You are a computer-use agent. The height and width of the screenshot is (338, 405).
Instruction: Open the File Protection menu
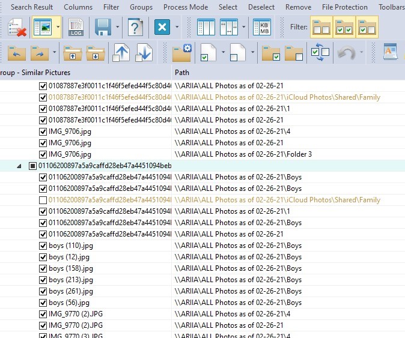click(344, 7)
